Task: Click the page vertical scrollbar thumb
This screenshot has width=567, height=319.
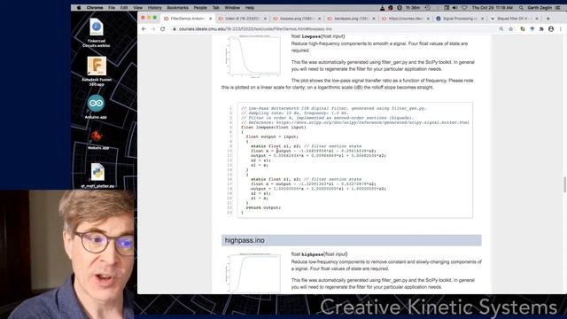Action: click(x=564, y=184)
